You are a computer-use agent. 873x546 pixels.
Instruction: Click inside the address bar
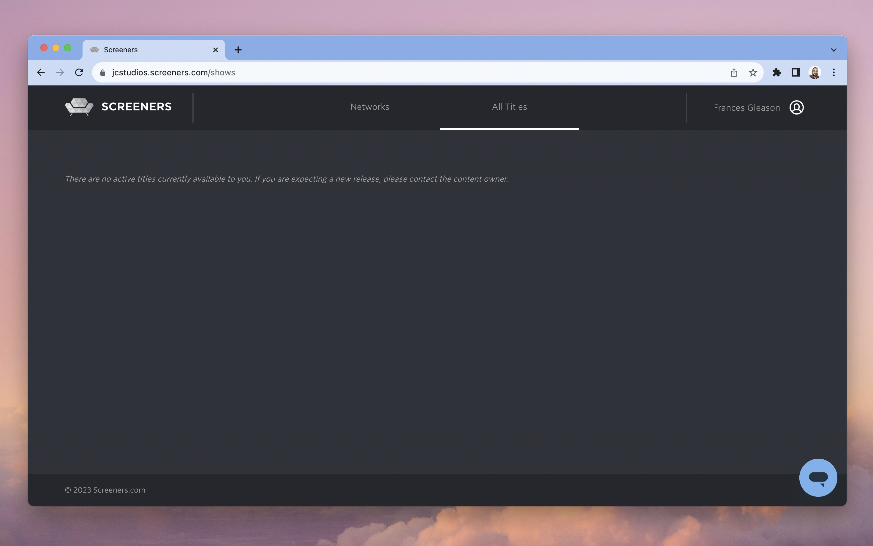click(325, 72)
